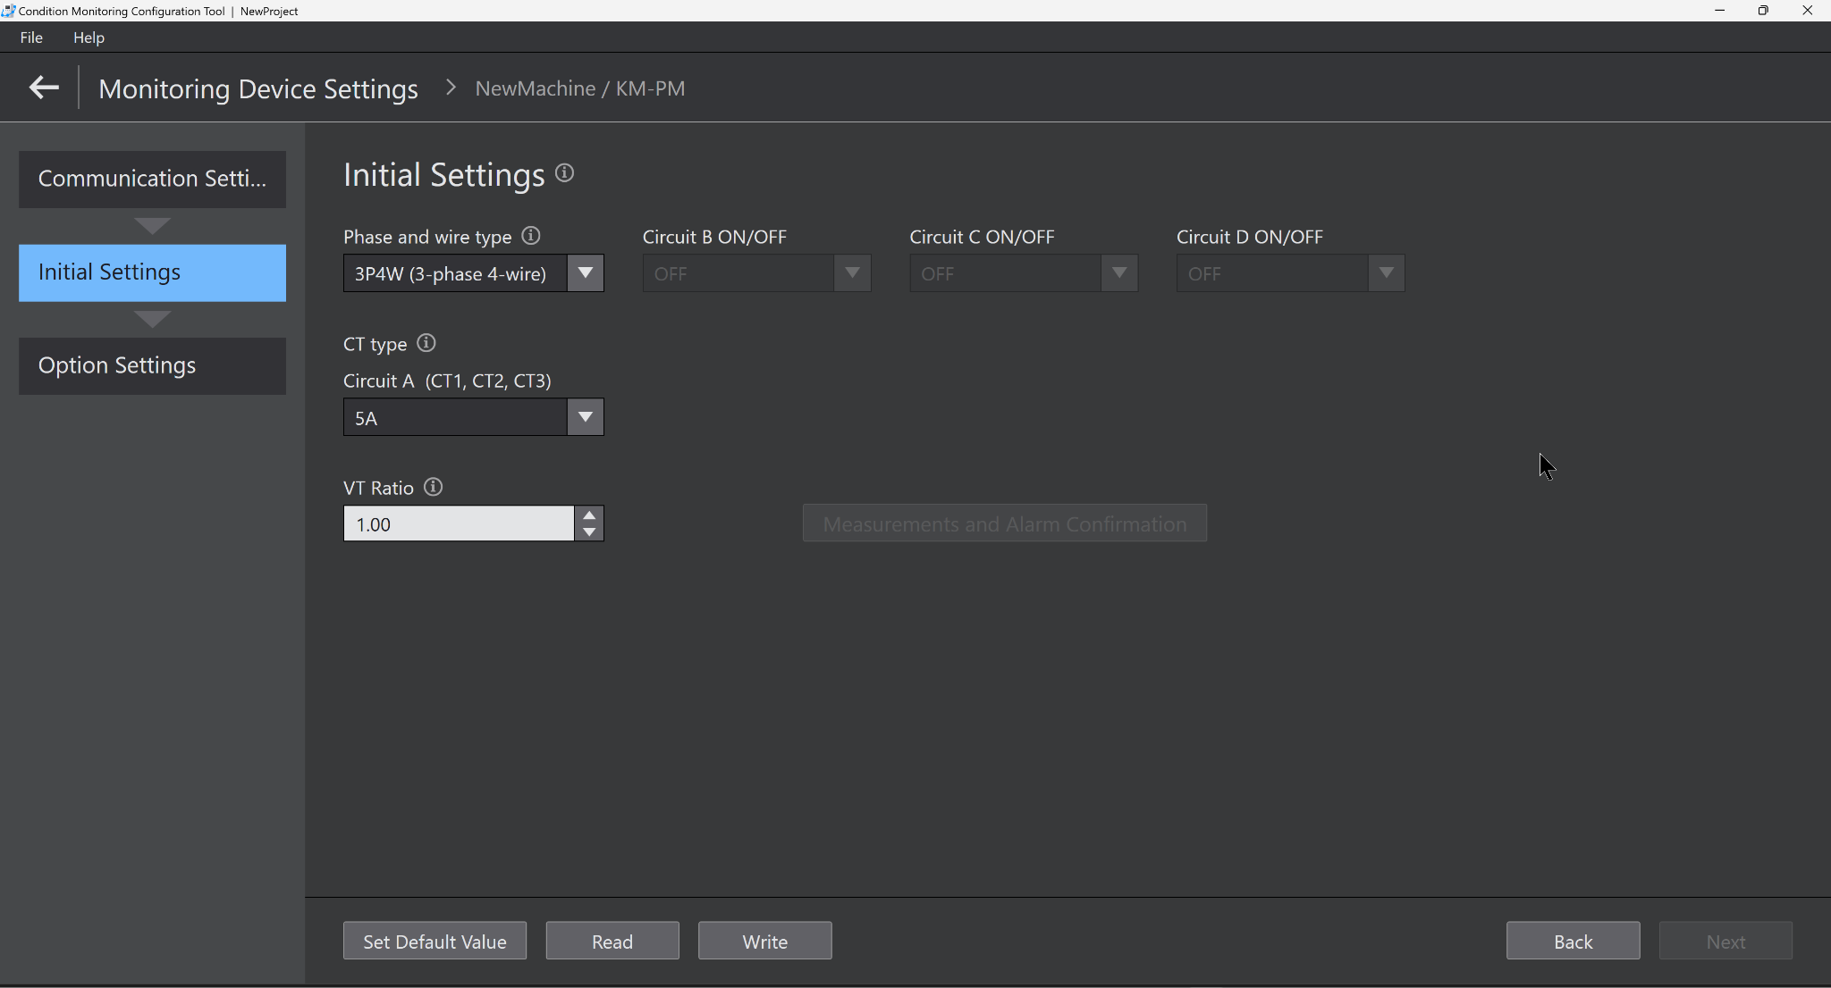
Task: Open the File menu
Action: click(31, 38)
